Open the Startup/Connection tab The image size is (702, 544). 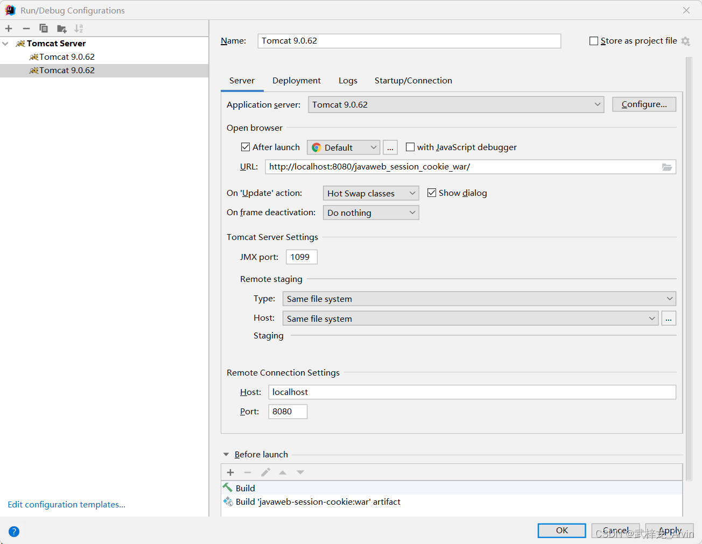[413, 81]
